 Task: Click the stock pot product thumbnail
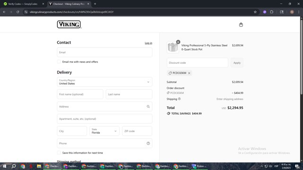(173, 47)
